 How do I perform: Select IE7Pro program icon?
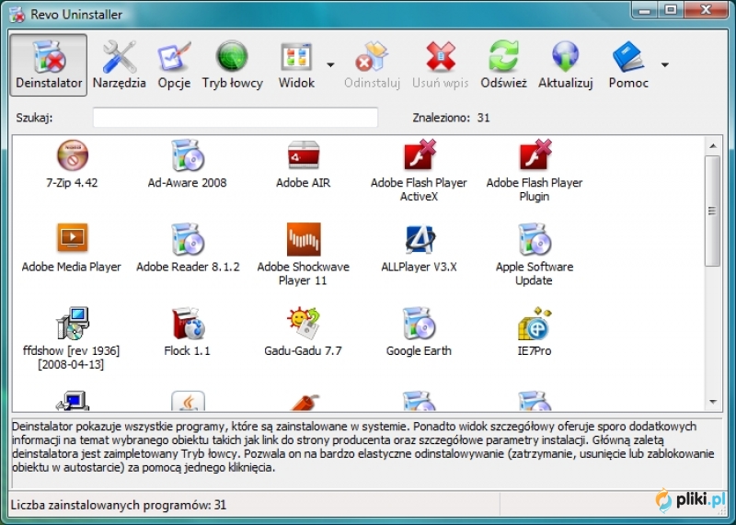535,324
